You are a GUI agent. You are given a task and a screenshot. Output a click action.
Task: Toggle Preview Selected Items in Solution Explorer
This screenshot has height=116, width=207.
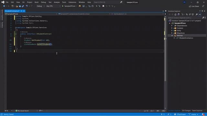(200, 14)
